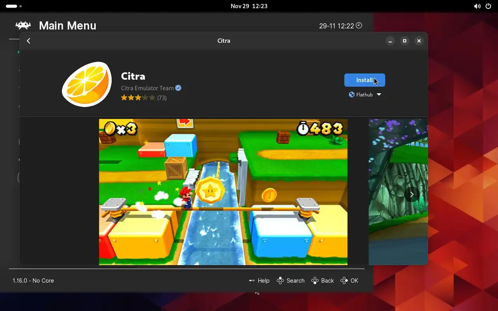Click the volume icon in top bar
Viewport: 498px width, 311px height.
click(477, 6)
